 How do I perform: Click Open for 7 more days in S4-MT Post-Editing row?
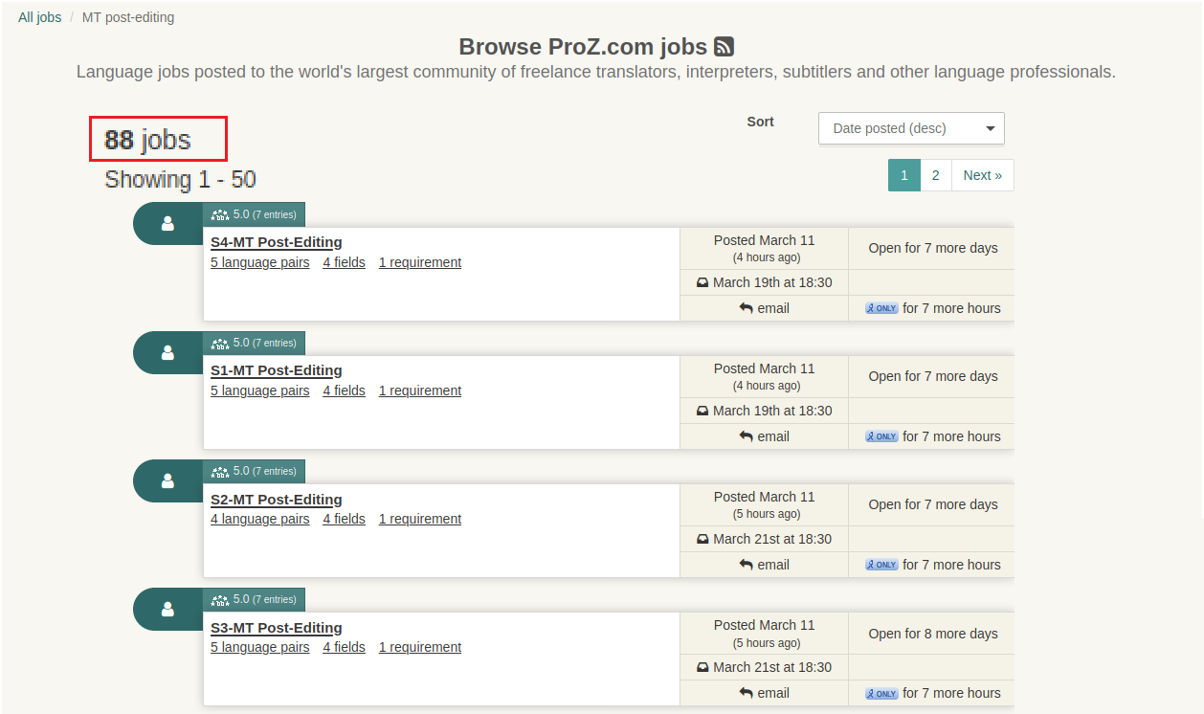click(x=933, y=248)
